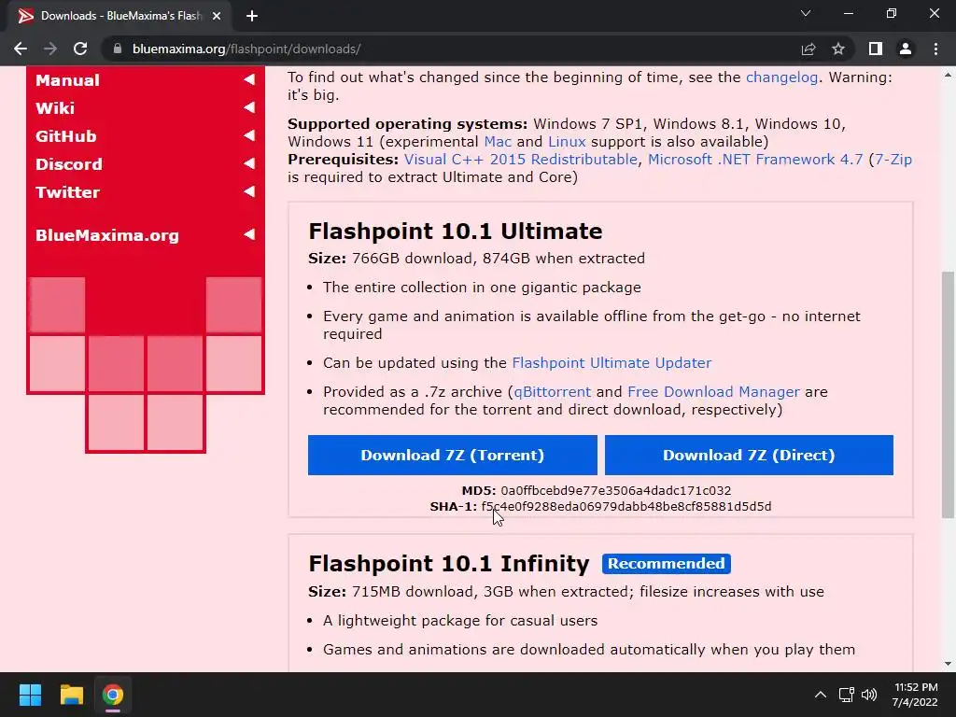The width and height of the screenshot is (956, 717).
Task: Click the SHA-1 hash value
Action: tap(626, 506)
